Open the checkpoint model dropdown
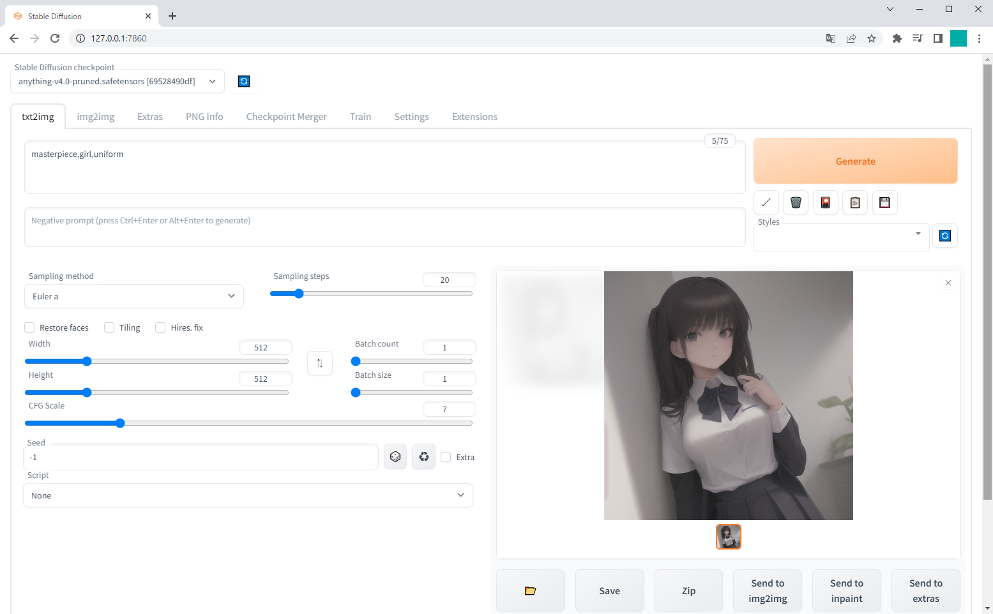Viewport: 993px width, 614px height. [117, 81]
